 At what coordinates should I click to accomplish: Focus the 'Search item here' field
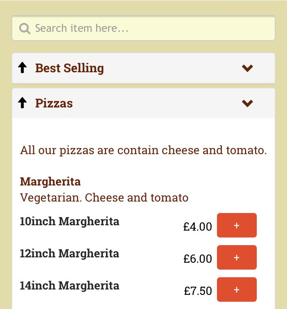143,28
